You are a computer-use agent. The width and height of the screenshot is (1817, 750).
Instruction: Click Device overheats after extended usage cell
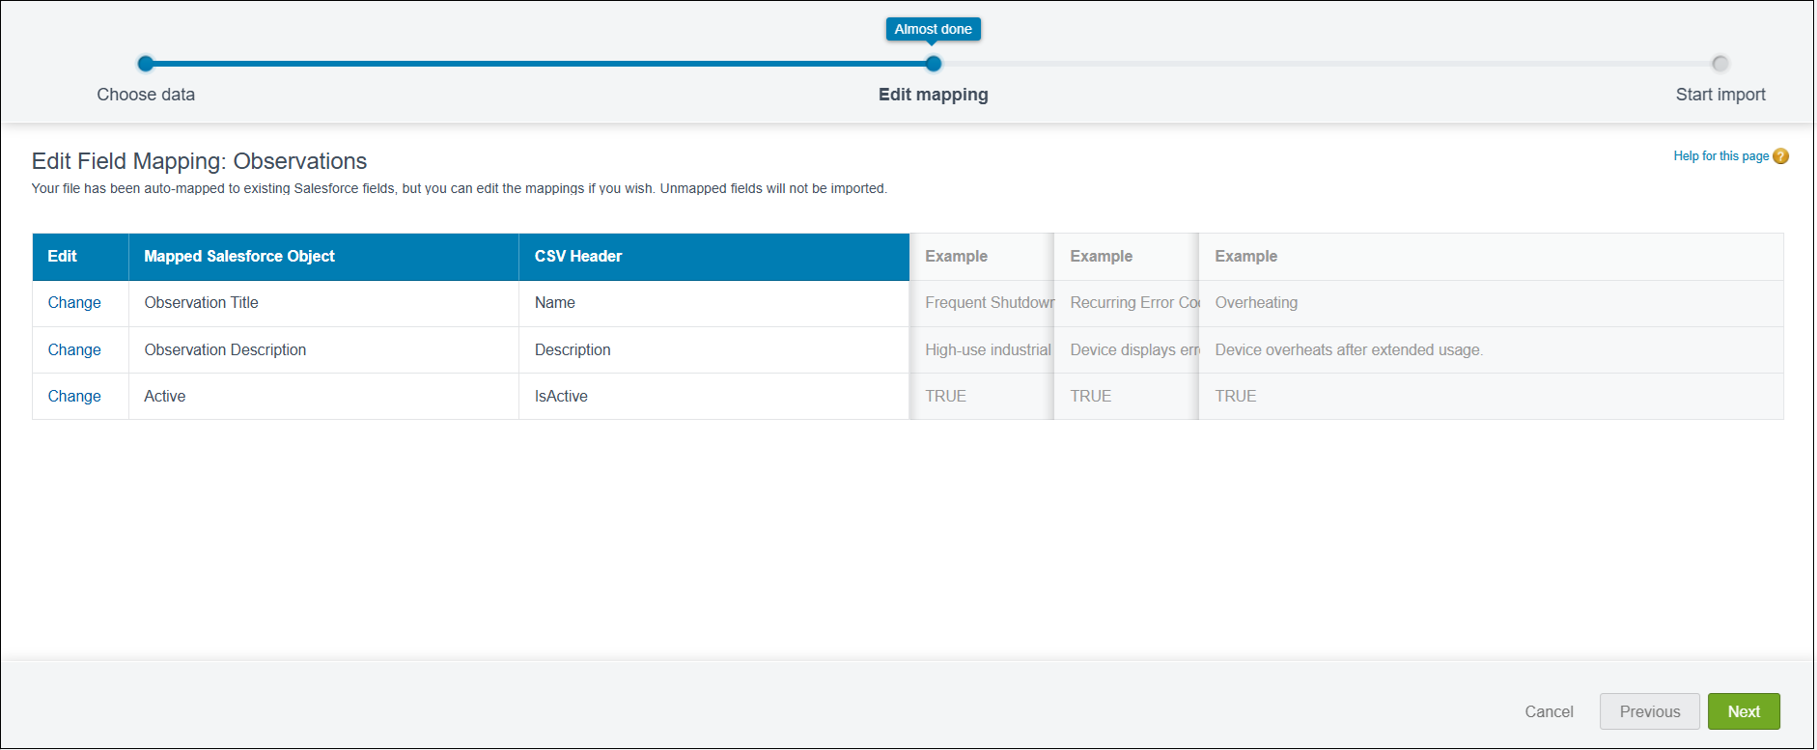pyautogui.click(x=1492, y=350)
